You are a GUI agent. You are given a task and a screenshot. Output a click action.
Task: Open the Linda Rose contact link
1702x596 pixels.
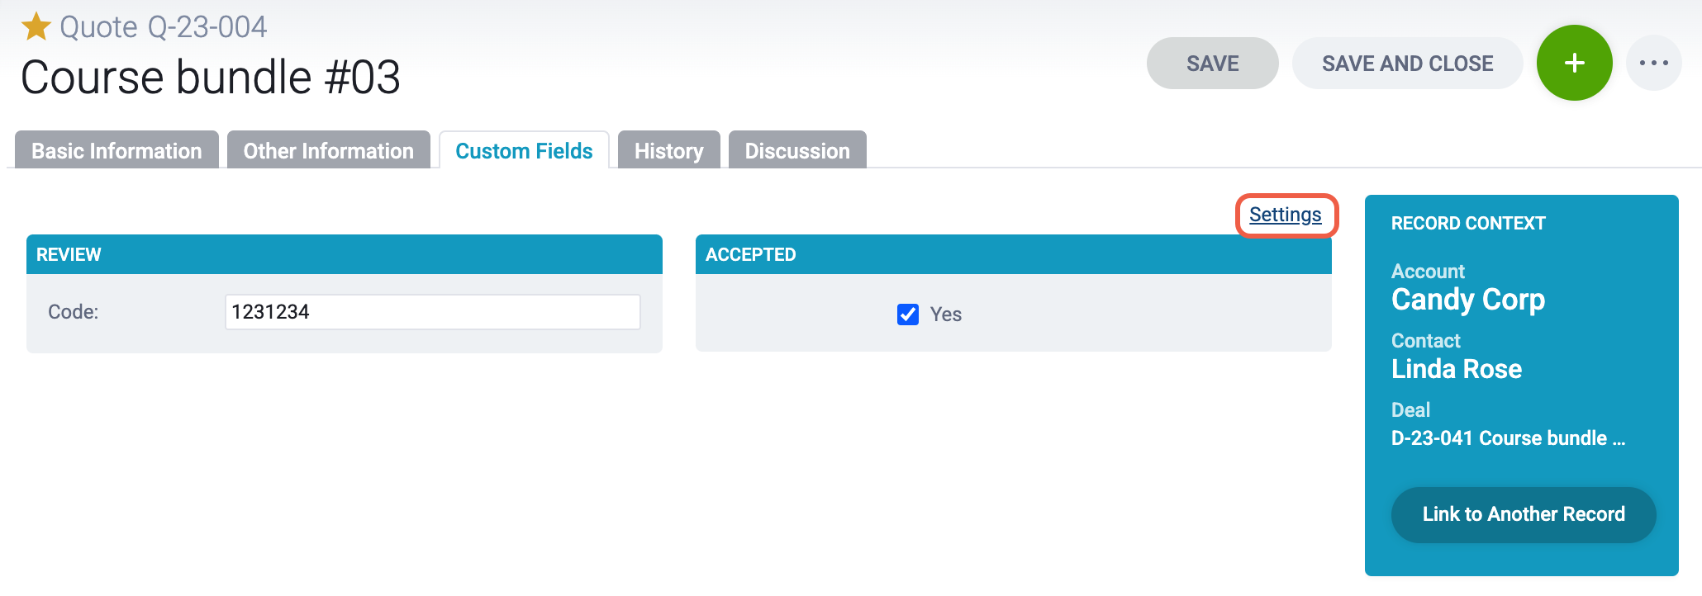click(1457, 369)
